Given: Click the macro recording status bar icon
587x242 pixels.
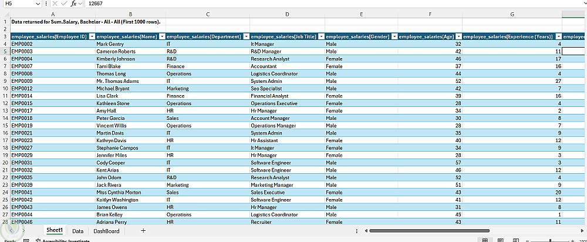Looking at the screenshot, I should 26,240.
